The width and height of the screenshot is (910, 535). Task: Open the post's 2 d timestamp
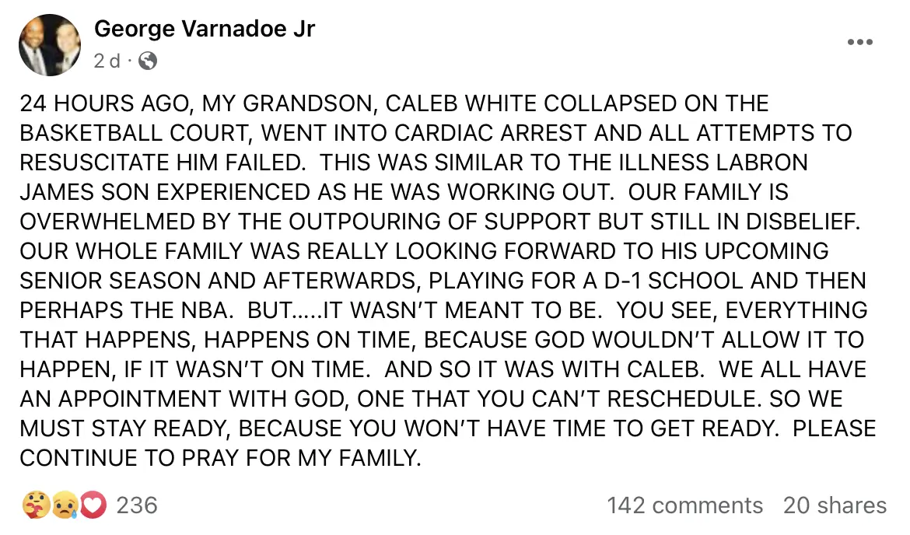pyautogui.click(x=107, y=61)
